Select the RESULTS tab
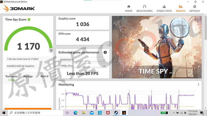This screenshot has height=116, width=207. pyautogui.click(x=180, y=9)
